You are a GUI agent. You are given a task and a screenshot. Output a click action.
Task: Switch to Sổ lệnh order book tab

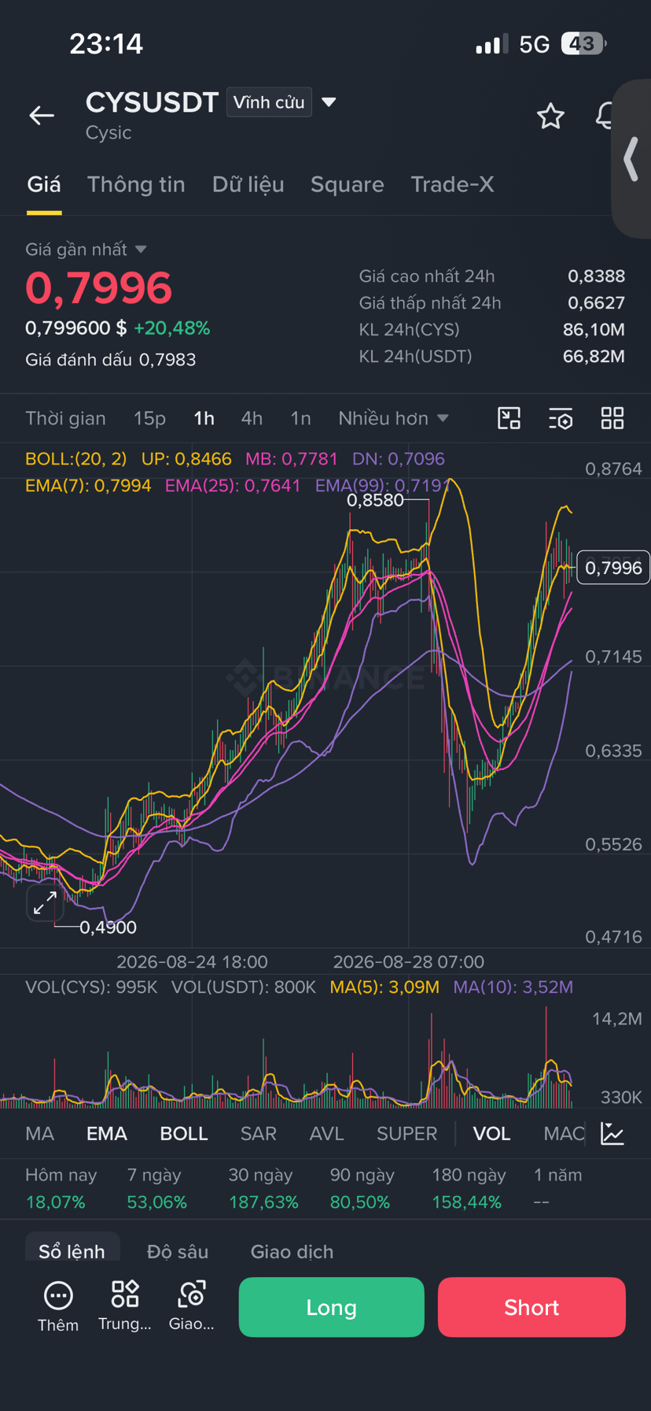coord(72,1251)
